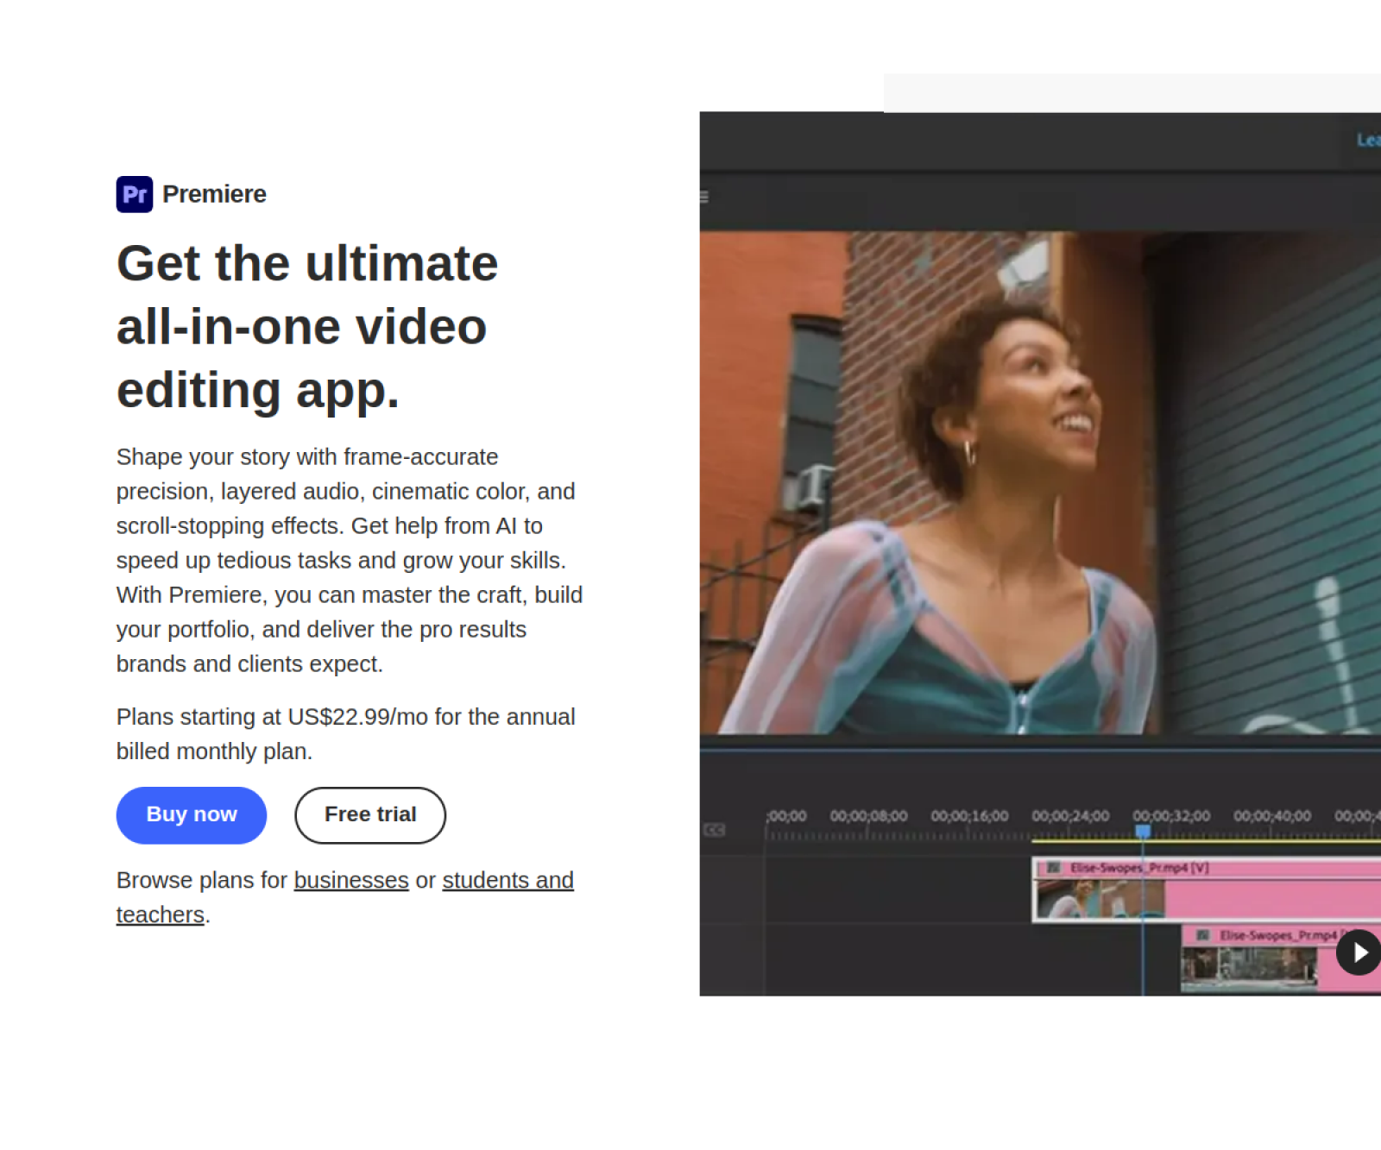
Task: Click the purple Pr Premiere logo icon
Action: click(x=134, y=193)
